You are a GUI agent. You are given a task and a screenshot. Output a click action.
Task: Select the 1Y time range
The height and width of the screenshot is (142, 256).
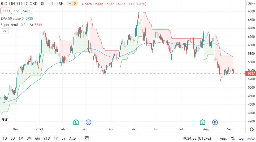click(x=56, y=138)
